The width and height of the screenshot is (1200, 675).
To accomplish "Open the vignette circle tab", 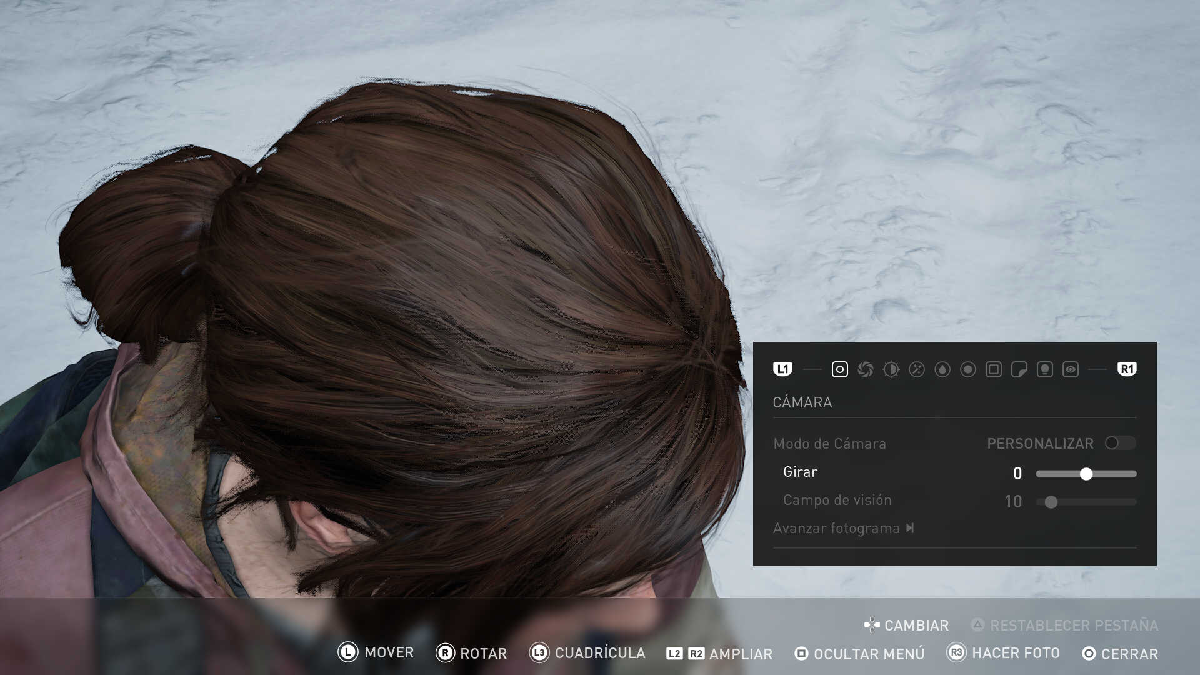I will 968,369.
